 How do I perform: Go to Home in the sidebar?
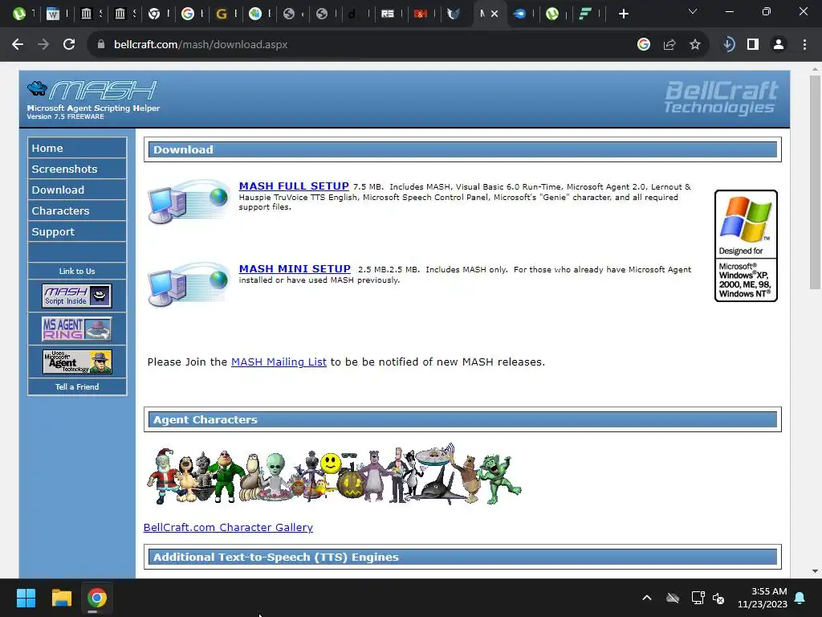click(x=77, y=148)
